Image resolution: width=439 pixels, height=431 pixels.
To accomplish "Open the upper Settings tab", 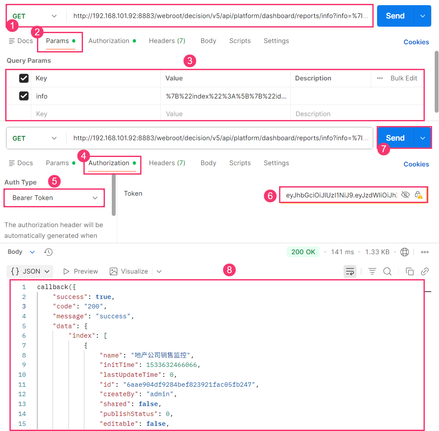I will [x=276, y=41].
